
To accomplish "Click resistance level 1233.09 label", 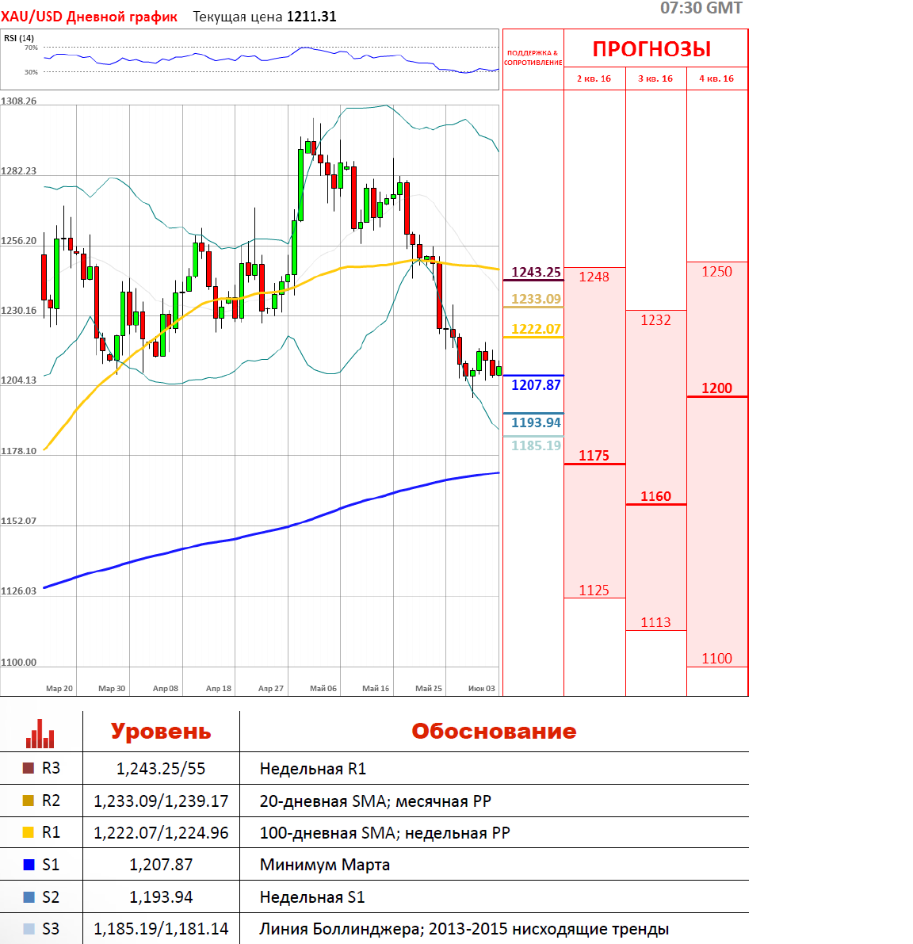I will tap(536, 299).
